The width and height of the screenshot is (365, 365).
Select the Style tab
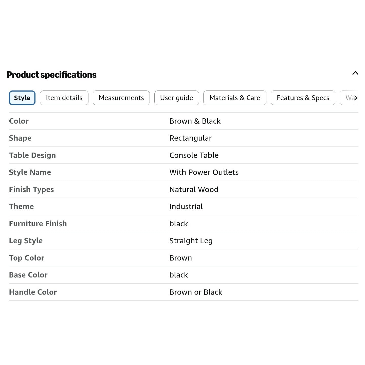[22, 98]
